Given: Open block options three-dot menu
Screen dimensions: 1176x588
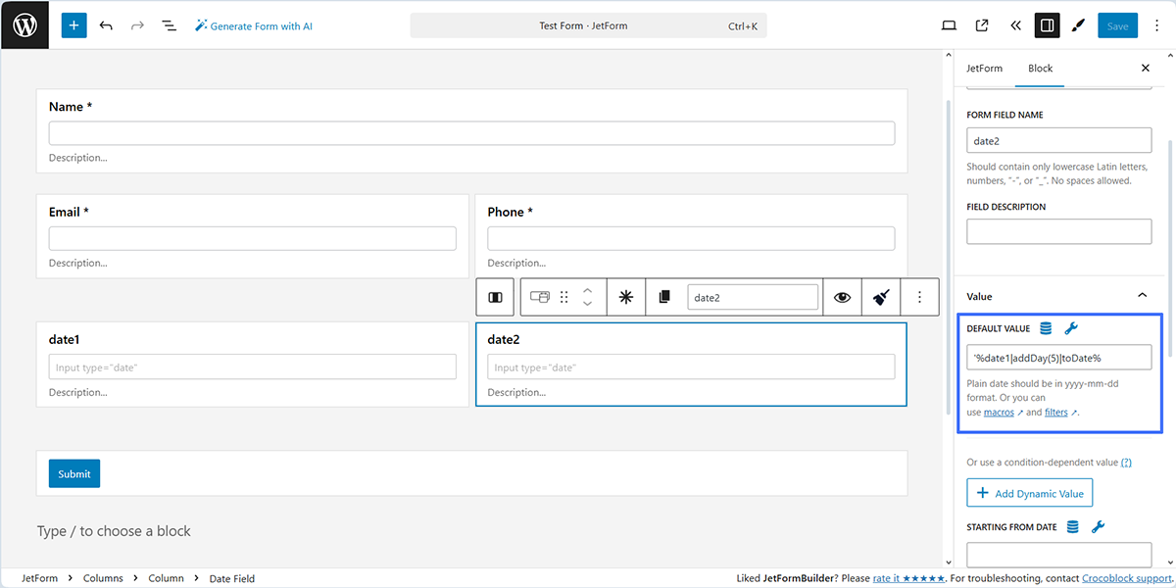Looking at the screenshot, I should click(x=919, y=297).
